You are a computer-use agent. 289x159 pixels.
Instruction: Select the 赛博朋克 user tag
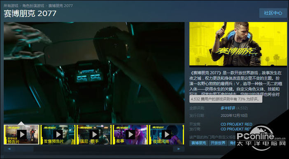tap(198, 143)
